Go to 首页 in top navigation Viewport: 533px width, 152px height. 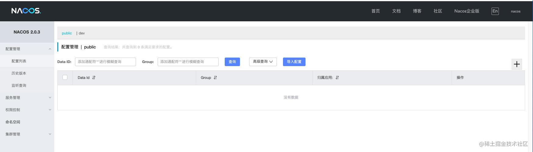[376, 11]
